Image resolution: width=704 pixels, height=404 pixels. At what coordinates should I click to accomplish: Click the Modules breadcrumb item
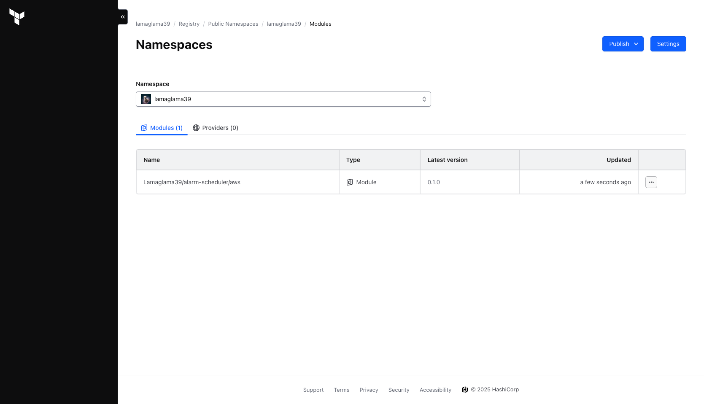pos(321,24)
